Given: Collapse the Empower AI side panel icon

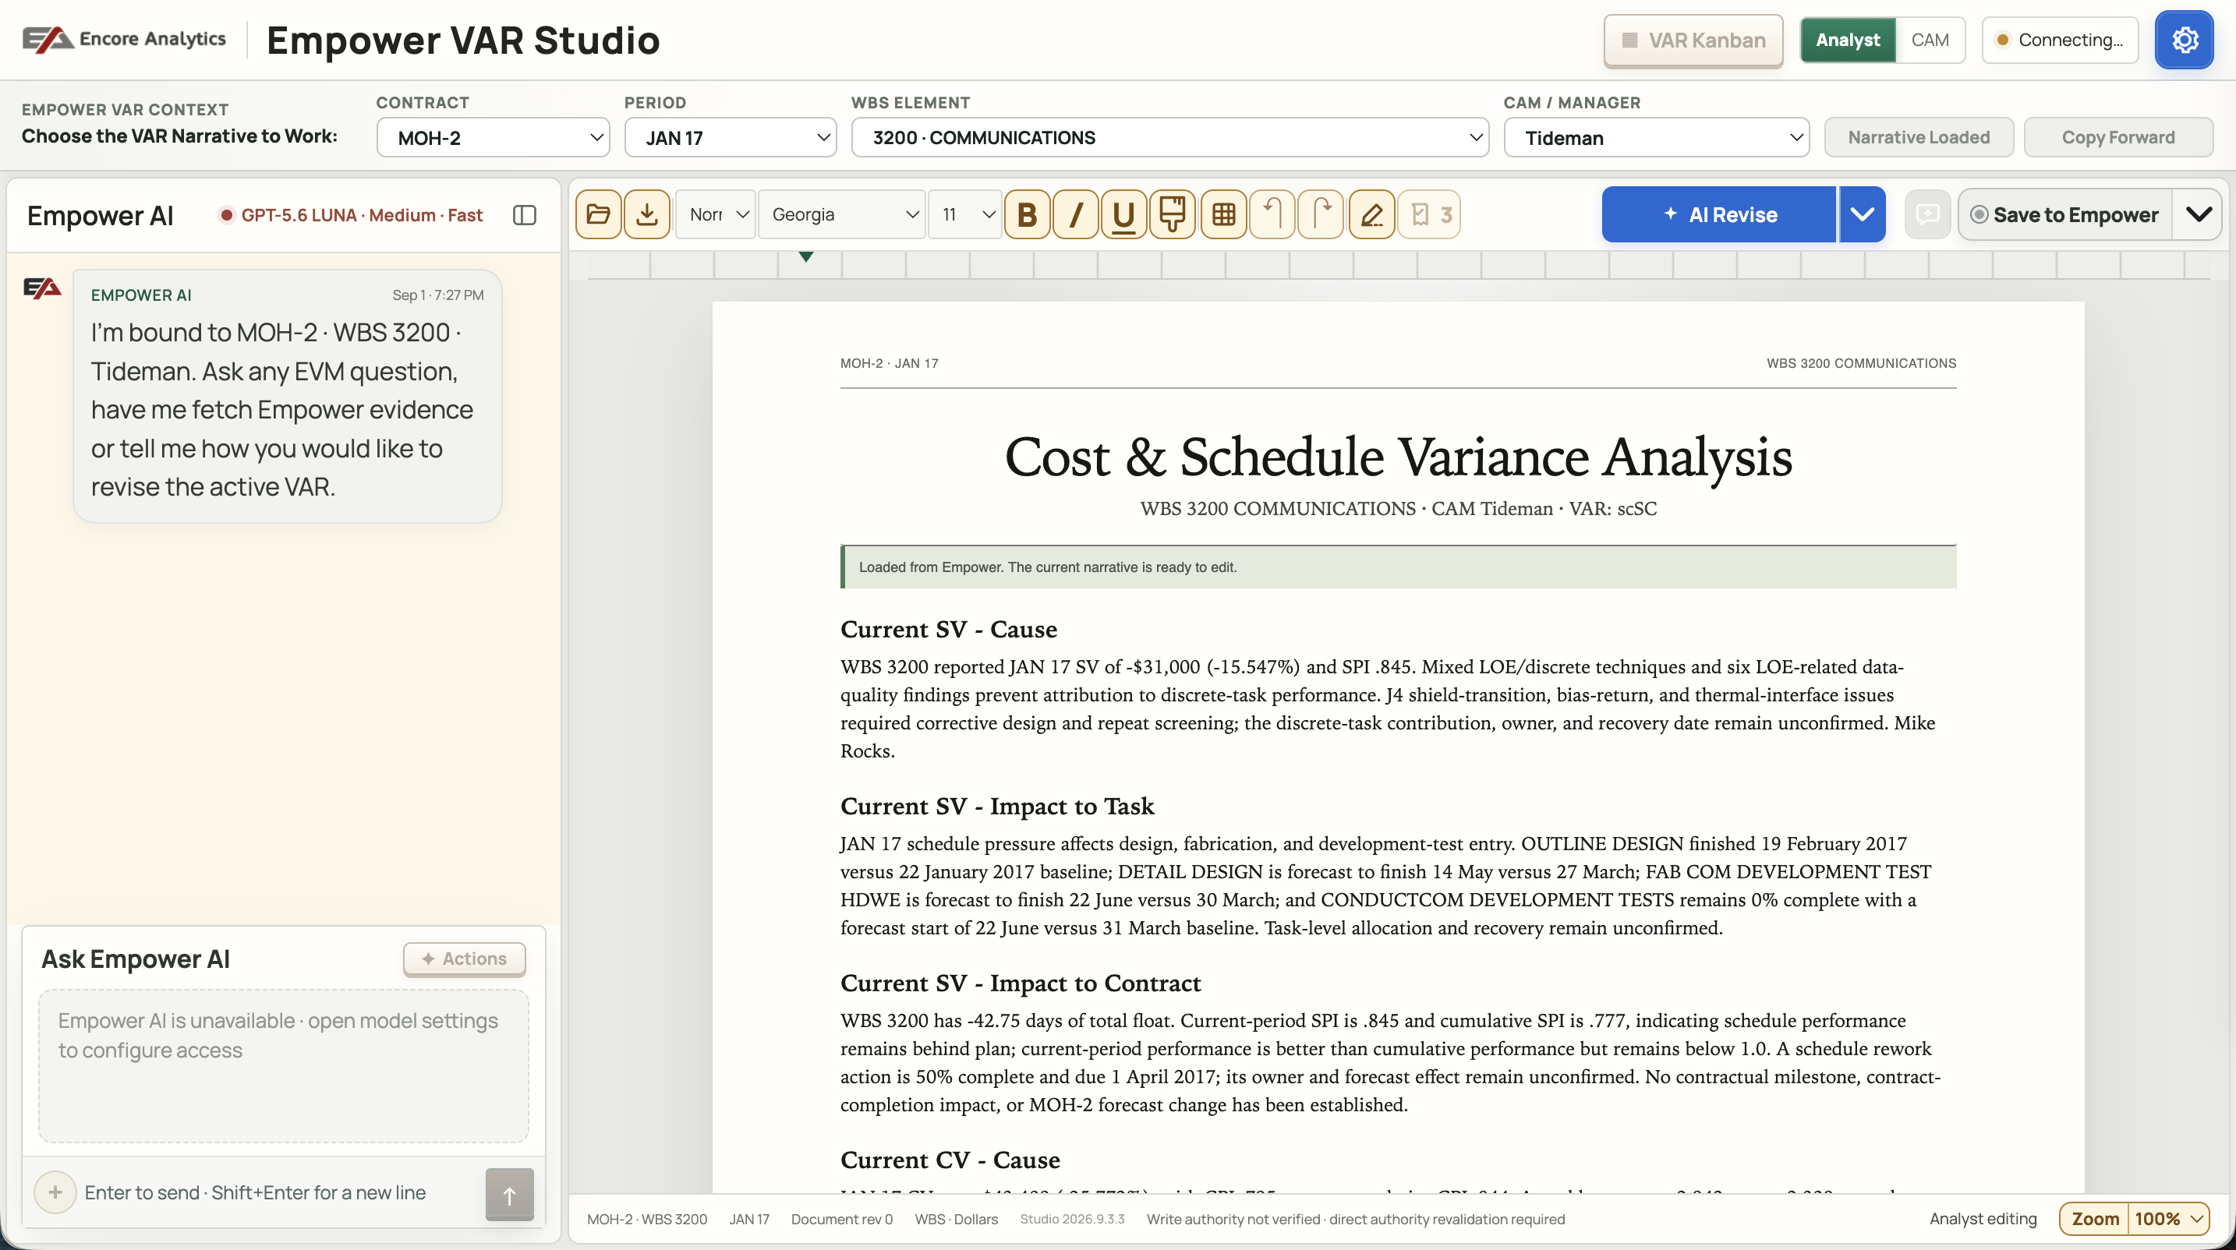Looking at the screenshot, I should (x=524, y=215).
